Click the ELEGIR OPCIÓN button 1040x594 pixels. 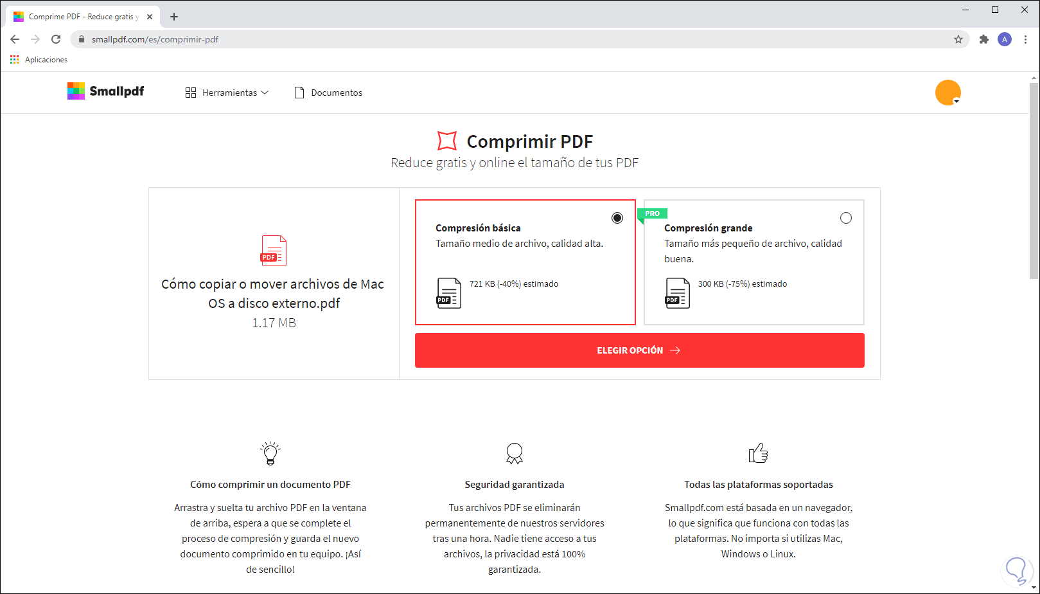639,350
